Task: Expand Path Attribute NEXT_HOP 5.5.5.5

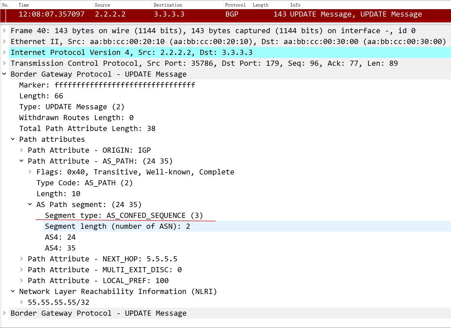Action: pos(21,259)
